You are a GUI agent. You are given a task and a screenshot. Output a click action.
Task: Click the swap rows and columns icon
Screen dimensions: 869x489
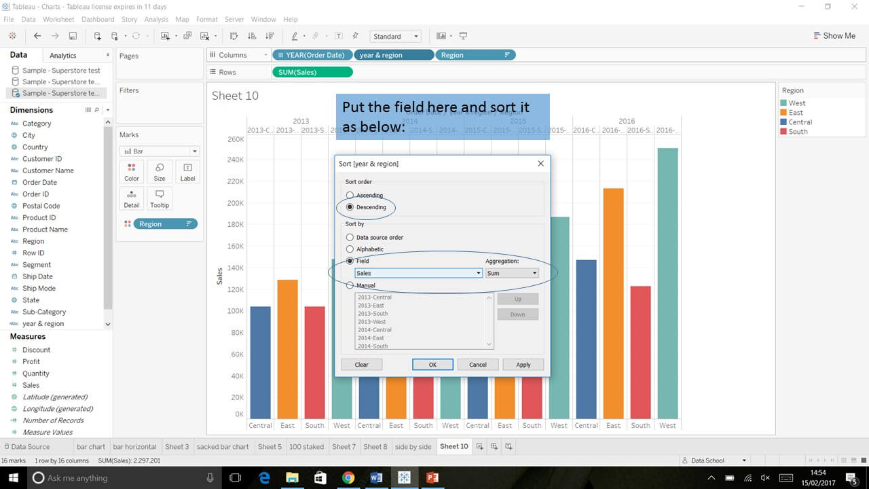[234, 36]
